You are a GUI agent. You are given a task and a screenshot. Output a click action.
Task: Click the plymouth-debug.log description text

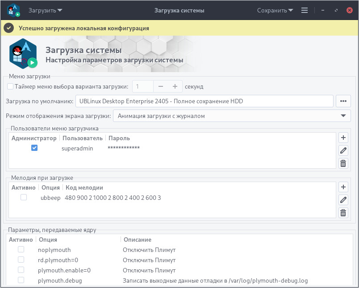(x=215, y=281)
